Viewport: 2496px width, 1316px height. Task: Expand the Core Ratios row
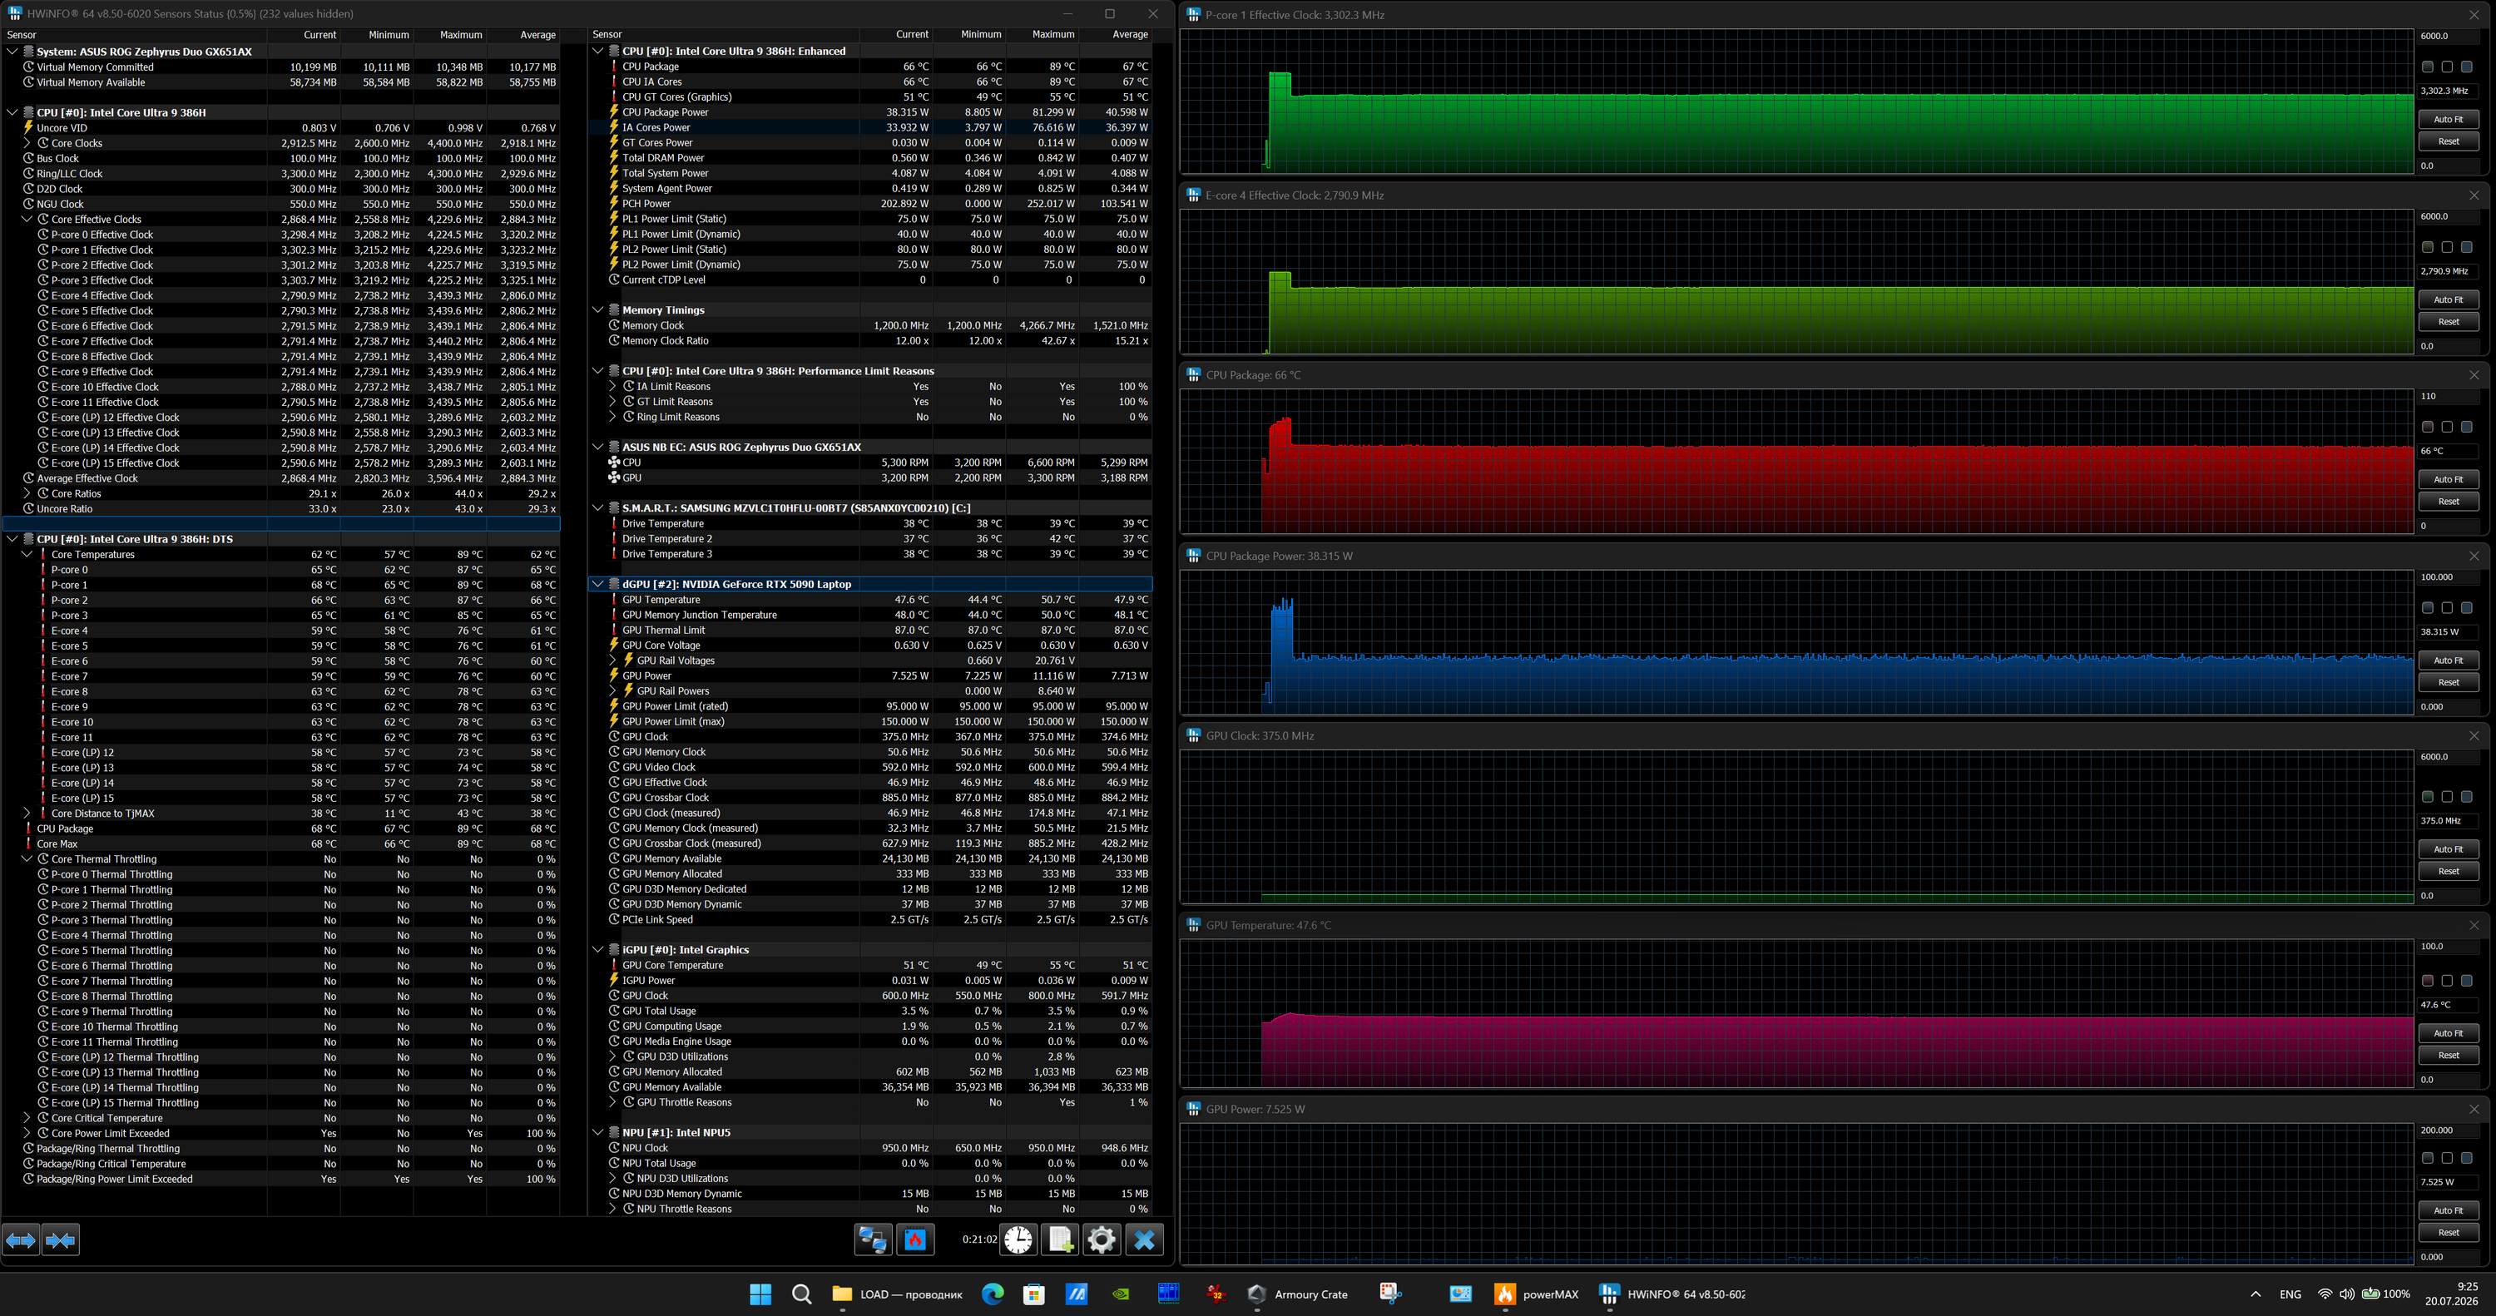coord(27,493)
